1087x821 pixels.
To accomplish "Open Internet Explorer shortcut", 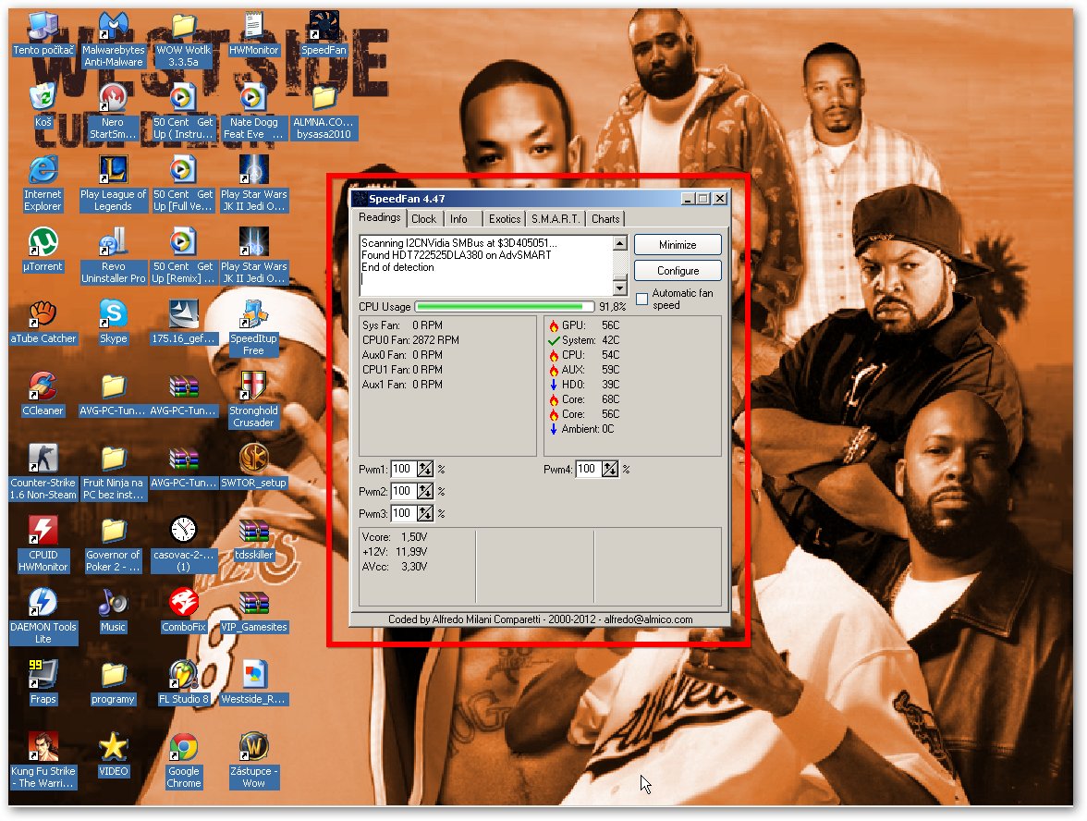I will 43,184.
